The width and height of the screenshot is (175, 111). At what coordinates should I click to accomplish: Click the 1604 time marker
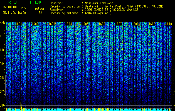point(68,24)
